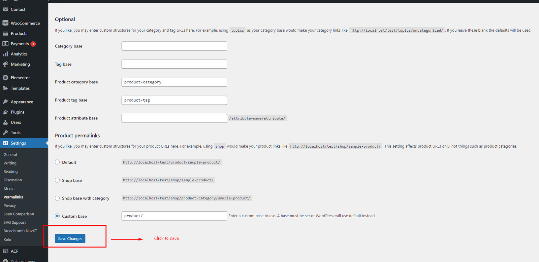The width and height of the screenshot is (539, 262).
Task: Click the ACF sidebar icon
Action: pyautogui.click(x=5, y=251)
